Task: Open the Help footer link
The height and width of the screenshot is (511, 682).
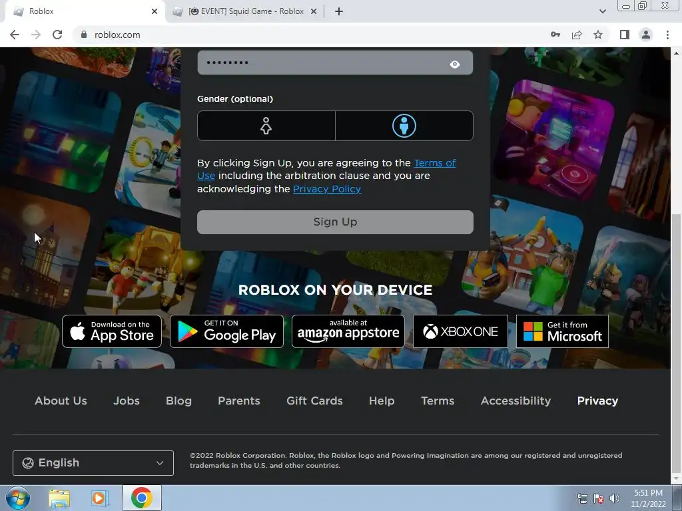Action: pyautogui.click(x=382, y=401)
